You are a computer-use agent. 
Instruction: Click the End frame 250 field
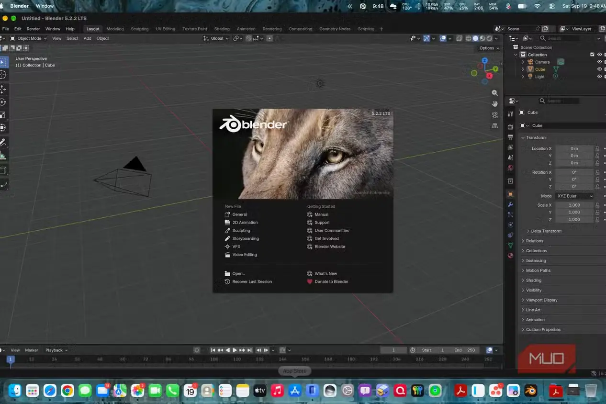tap(465, 350)
